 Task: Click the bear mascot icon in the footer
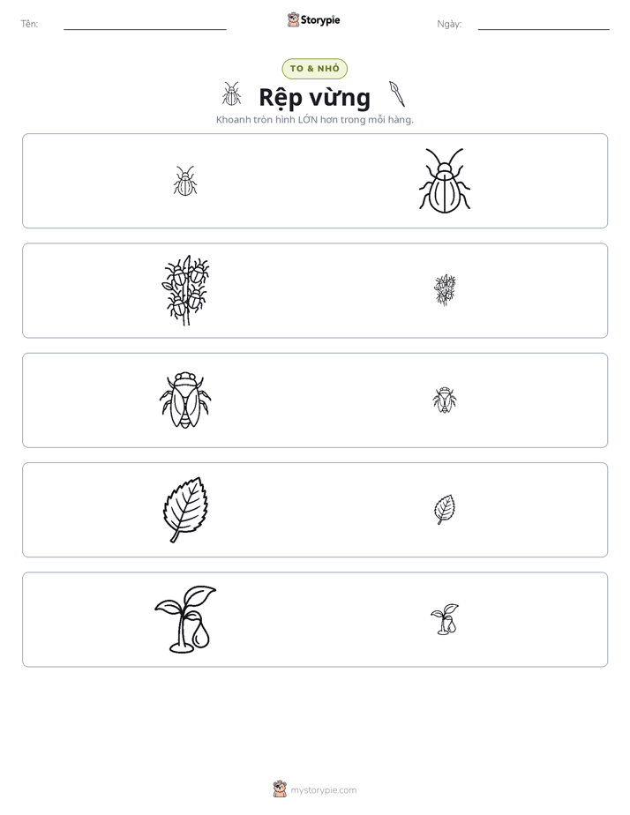tap(280, 789)
